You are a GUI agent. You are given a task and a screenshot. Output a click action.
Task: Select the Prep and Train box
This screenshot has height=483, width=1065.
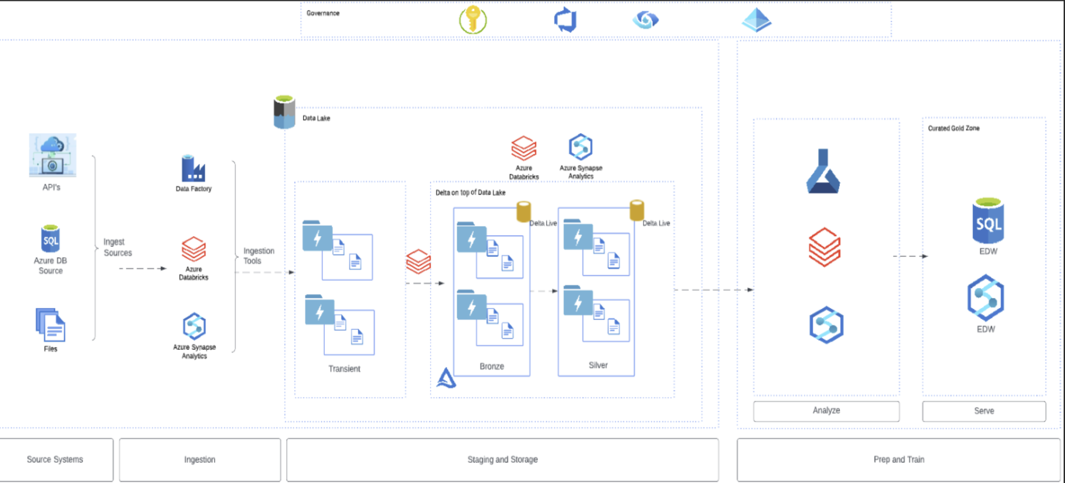[899, 460]
